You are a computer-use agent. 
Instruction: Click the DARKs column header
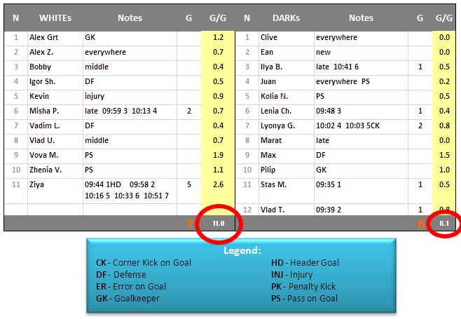[286, 18]
